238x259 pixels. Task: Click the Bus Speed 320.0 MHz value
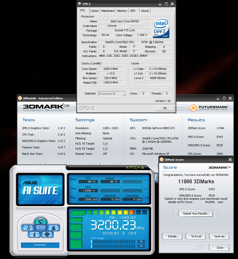[x=111, y=78]
